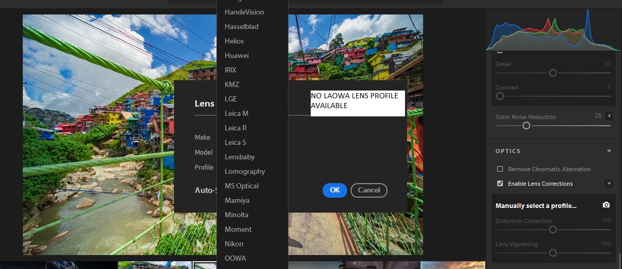Tick the Remove Chromatic Aberration checkbox
The image size is (622, 269).
tap(500, 169)
